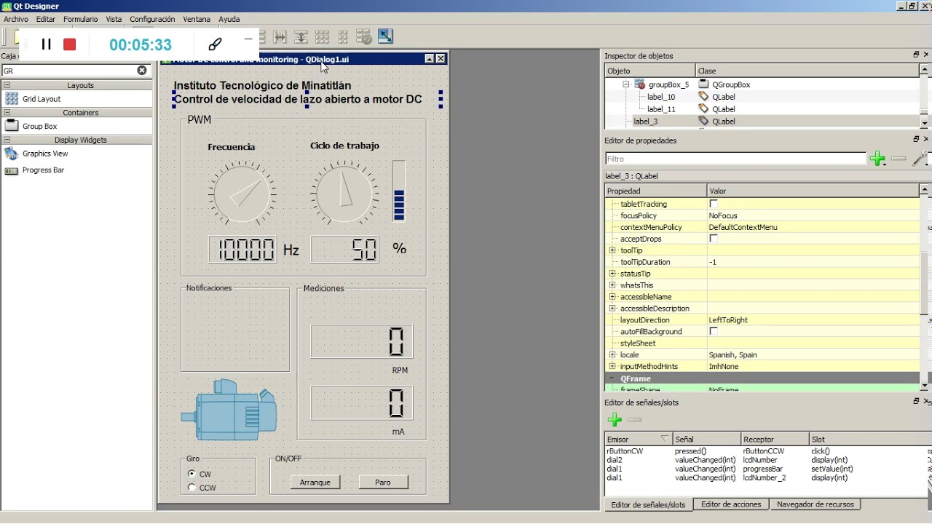This screenshot has width=932, height=524.
Task: Click the Frecuencia dial
Action: pyautogui.click(x=242, y=194)
